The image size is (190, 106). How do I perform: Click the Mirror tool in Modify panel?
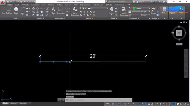(x=38, y=12)
